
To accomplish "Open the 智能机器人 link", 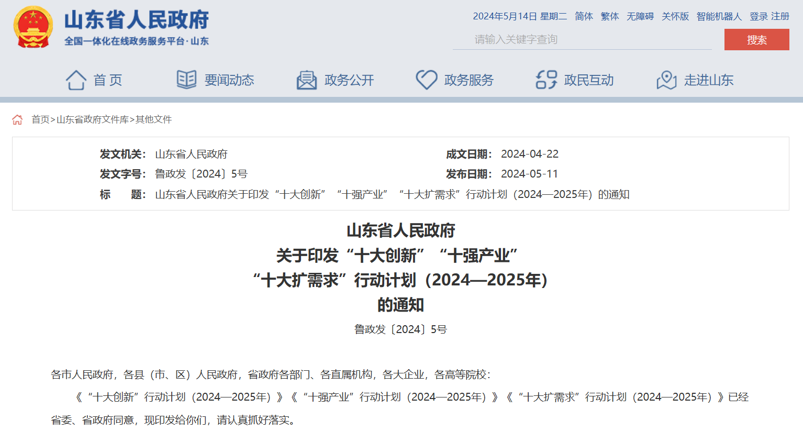I will [719, 16].
